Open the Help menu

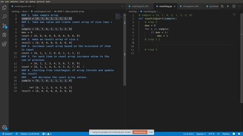click(x=48, y=2)
